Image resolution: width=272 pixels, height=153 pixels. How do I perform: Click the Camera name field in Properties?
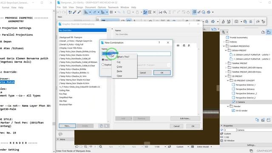pyautogui.click(x=254, y=130)
